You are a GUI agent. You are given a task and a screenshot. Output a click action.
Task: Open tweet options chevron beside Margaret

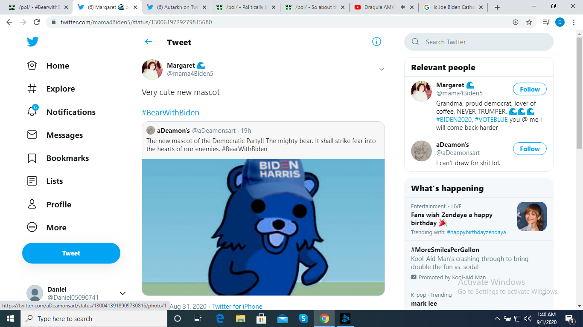coord(382,69)
